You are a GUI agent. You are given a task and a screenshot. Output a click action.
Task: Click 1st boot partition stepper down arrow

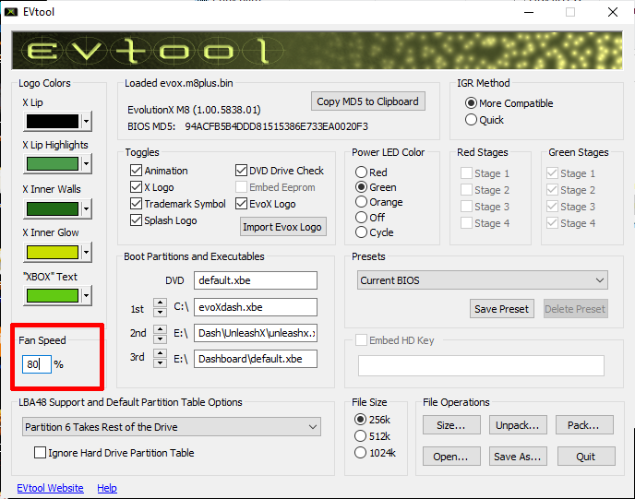pyautogui.click(x=160, y=312)
